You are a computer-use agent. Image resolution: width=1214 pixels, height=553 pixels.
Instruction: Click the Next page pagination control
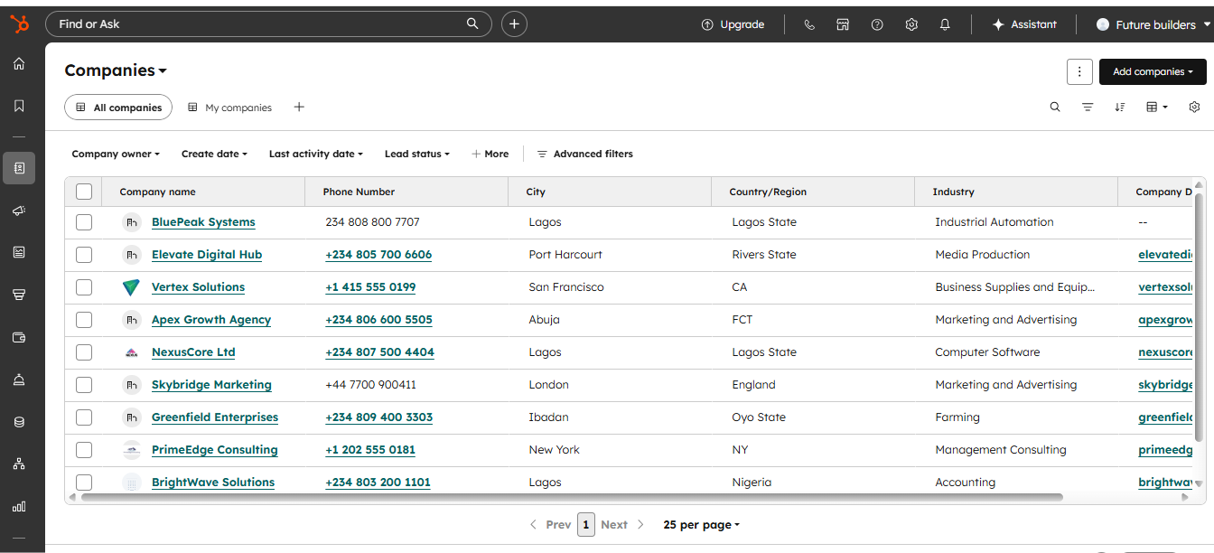(x=621, y=525)
